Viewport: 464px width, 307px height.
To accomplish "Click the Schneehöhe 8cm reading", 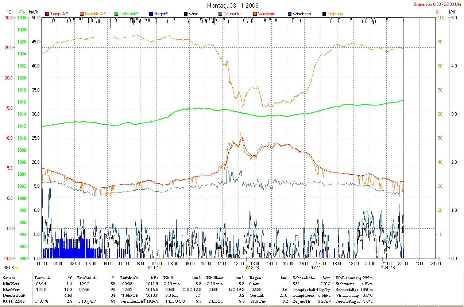I will pos(306,278).
